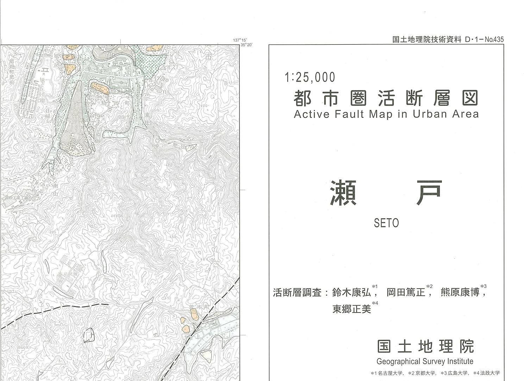The height and width of the screenshot is (381, 528).
Task: Select the Japanese title "都市圏活断層図"
Action: pos(386,98)
